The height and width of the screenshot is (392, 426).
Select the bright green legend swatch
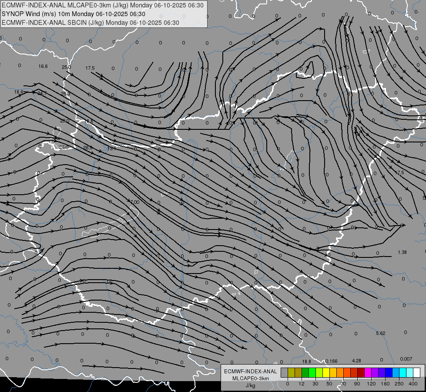click(x=312, y=372)
